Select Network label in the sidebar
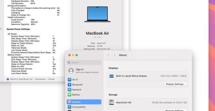 (x=77, y=90)
